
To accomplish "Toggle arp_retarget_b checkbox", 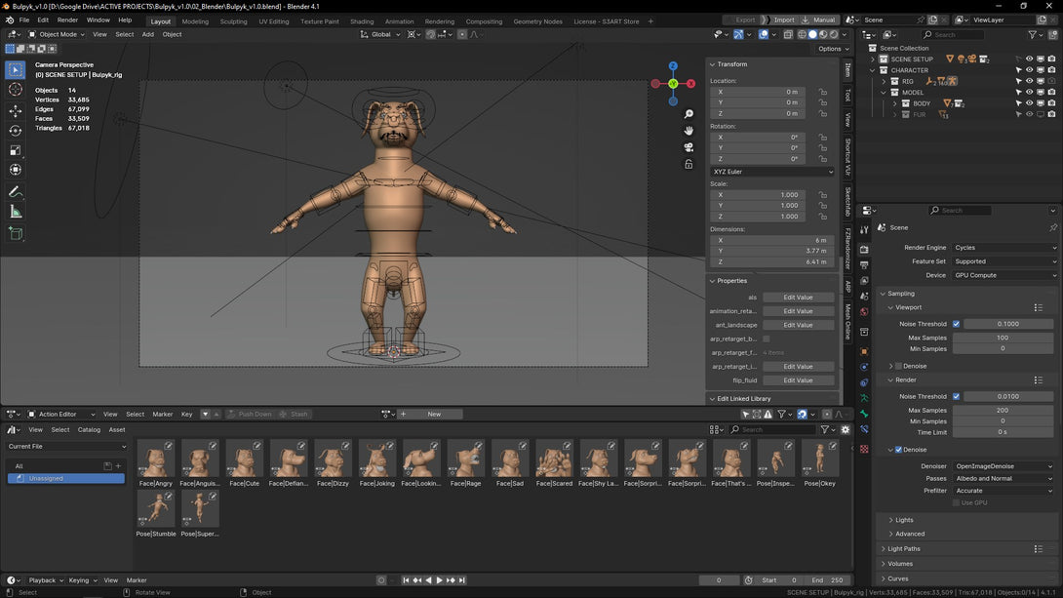I will click(x=767, y=339).
